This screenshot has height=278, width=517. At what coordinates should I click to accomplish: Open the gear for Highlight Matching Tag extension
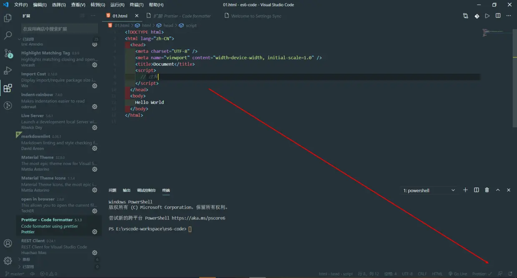click(x=95, y=65)
